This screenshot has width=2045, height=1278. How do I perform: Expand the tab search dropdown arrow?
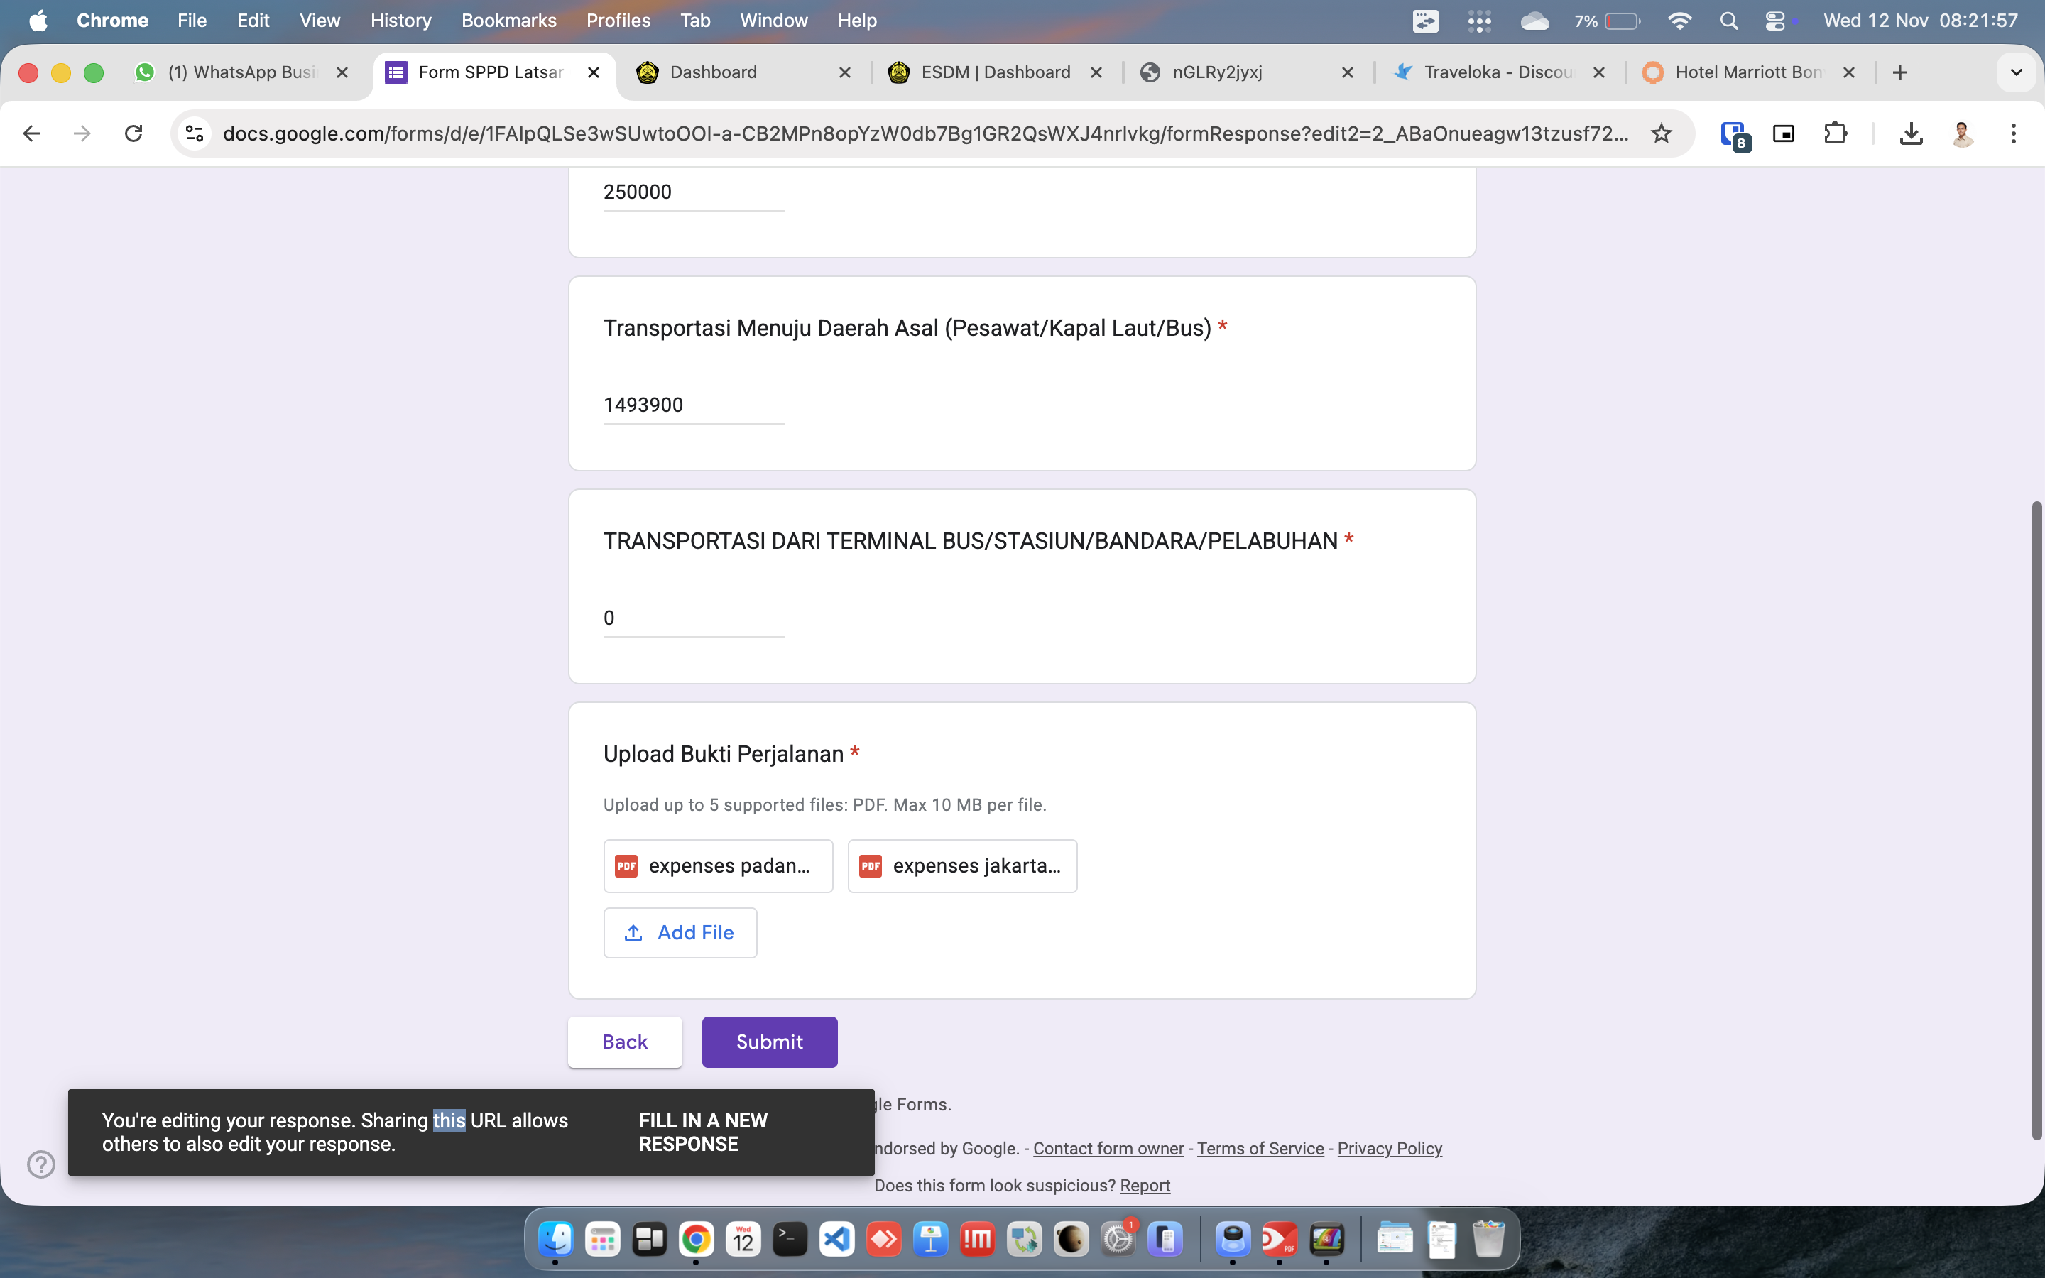tap(2015, 72)
